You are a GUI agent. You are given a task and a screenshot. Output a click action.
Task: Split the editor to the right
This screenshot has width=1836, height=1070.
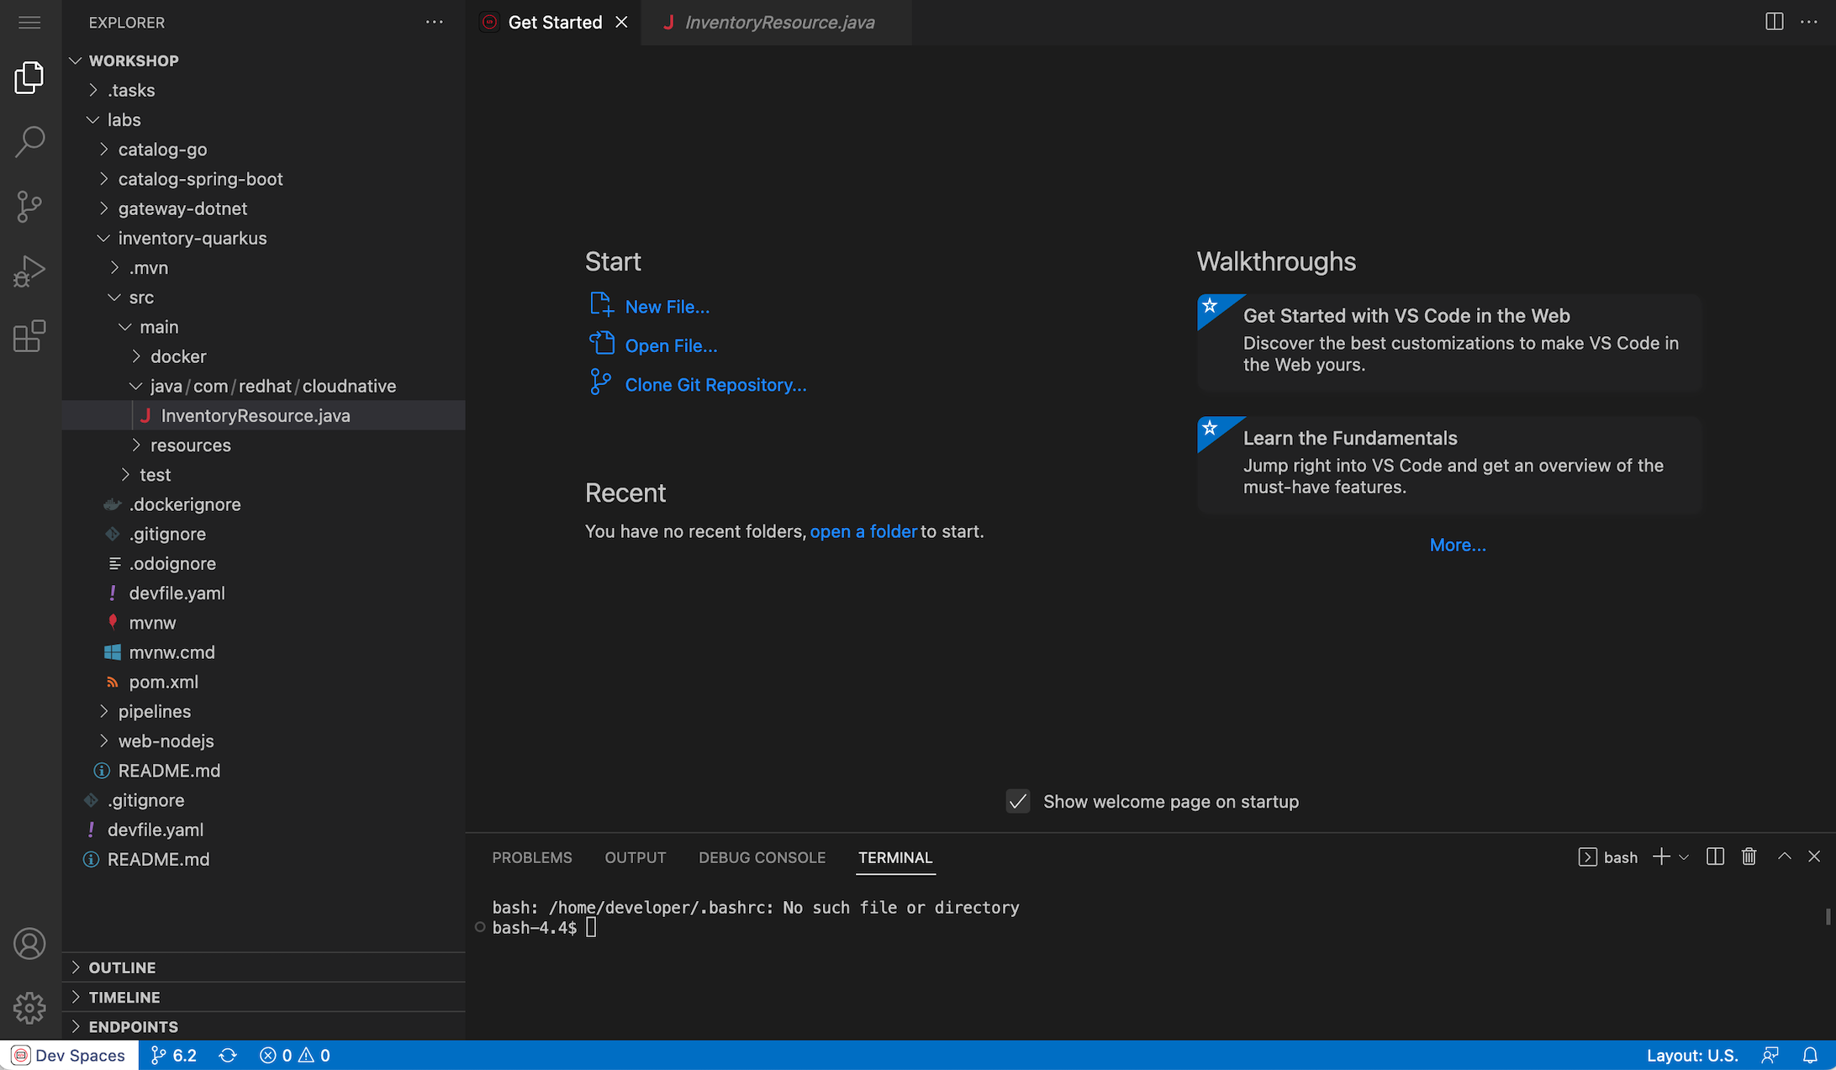pyautogui.click(x=1774, y=22)
